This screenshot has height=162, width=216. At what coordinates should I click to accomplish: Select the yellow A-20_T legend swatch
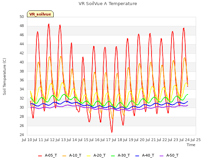[88, 156]
